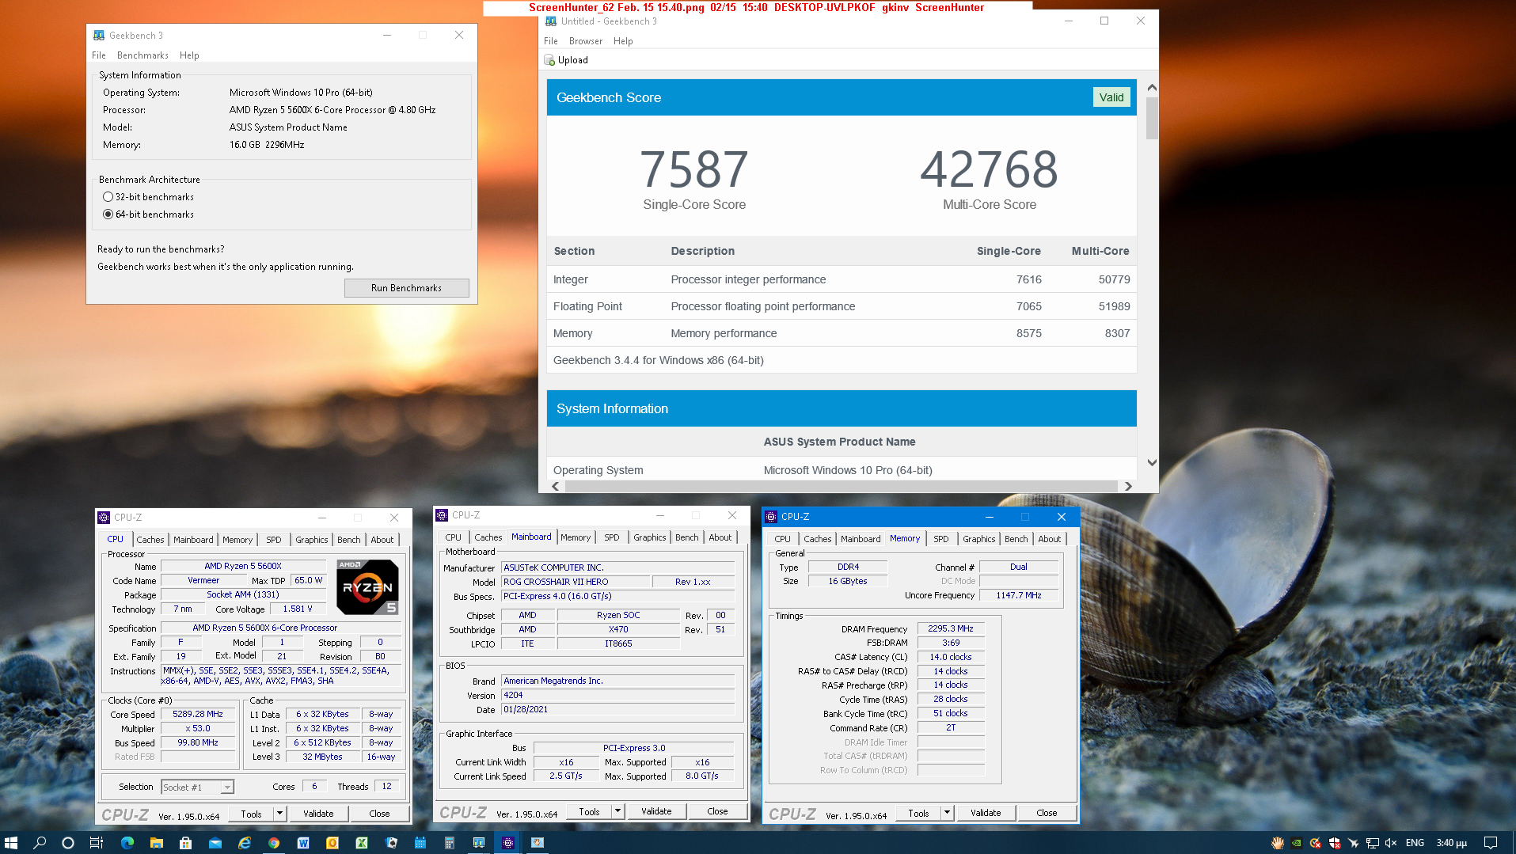Open the notification center icon
The height and width of the screenshot is (854, 1516).
pos(1491,843)
